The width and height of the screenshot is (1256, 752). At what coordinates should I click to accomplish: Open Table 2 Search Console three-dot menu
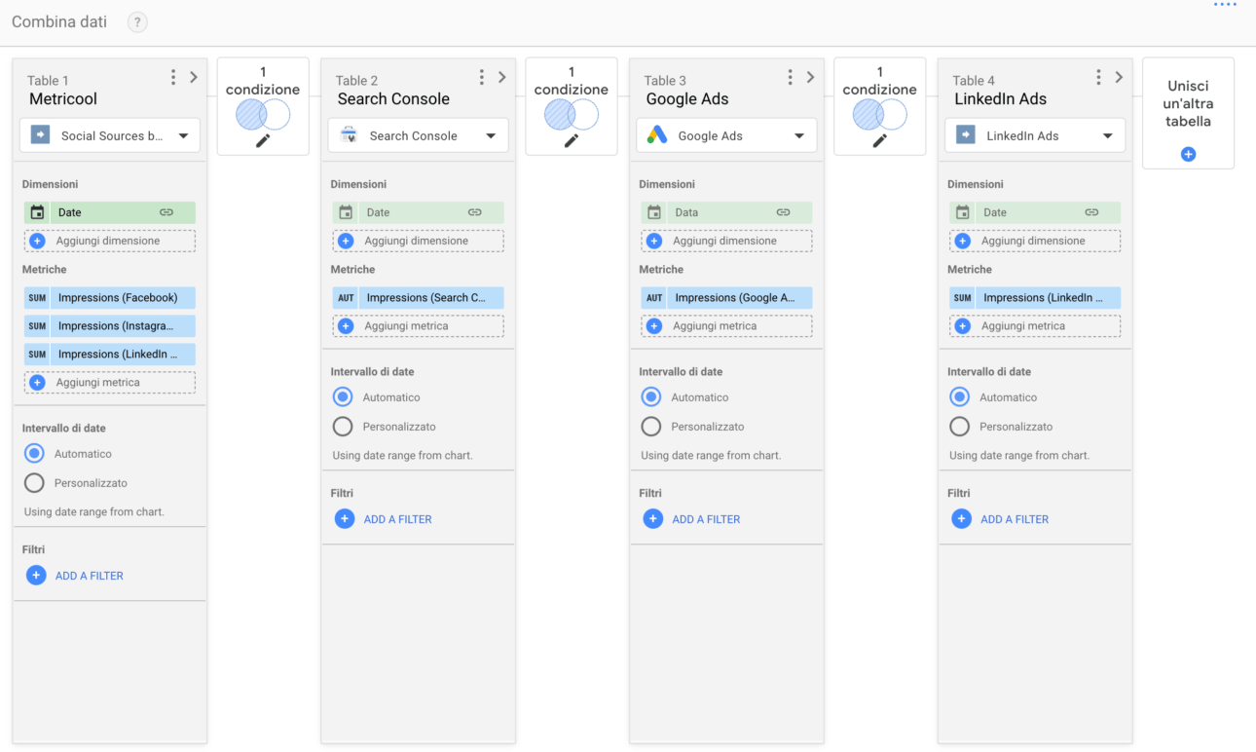point(482,77)
